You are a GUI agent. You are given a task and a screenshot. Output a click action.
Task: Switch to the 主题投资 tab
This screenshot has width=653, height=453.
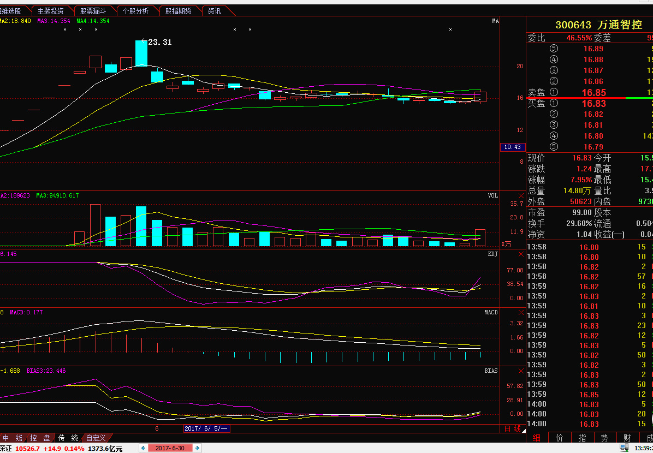[50, 11]
